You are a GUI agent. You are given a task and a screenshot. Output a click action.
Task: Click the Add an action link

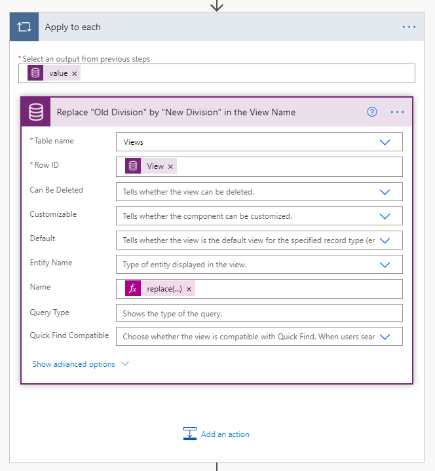[225, 434]
